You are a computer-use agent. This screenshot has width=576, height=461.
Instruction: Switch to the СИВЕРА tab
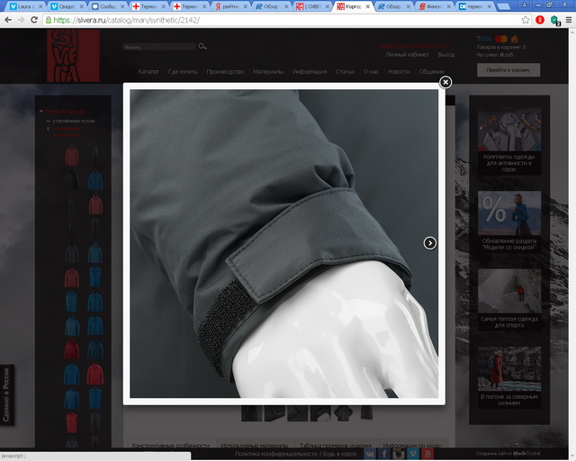(312, 6)
